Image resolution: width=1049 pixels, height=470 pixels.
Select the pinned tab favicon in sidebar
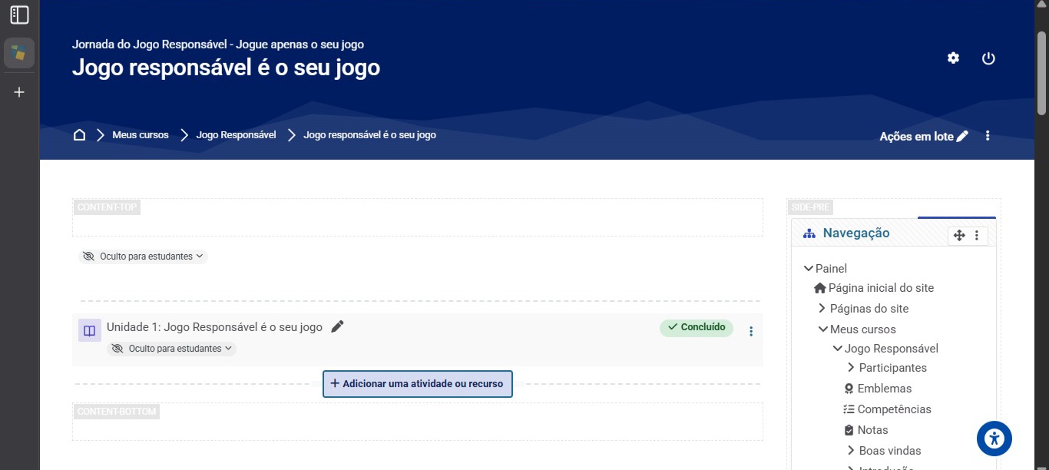pos(19,53)
